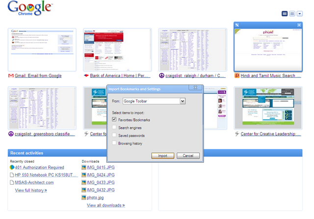Click the Cancel button

coord(188,156)
